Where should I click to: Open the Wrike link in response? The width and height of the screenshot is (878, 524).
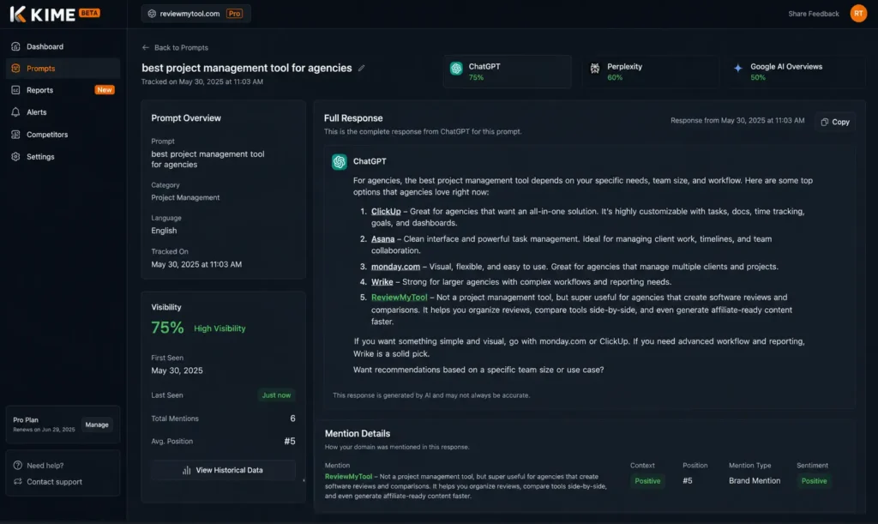[x=382, y=282]
